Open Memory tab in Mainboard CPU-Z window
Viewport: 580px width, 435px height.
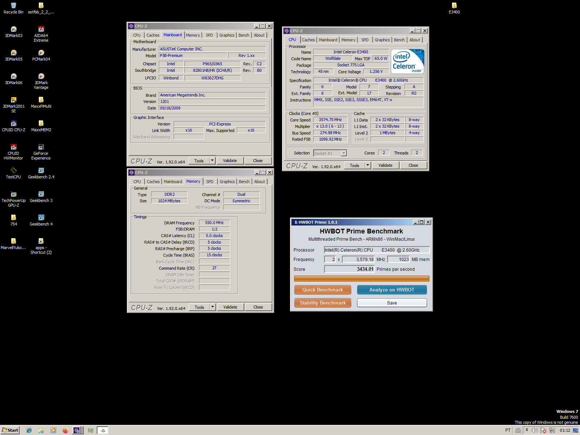tap(193, 35)
